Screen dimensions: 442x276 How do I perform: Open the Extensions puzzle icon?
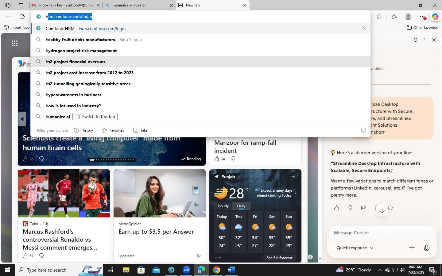point(379,17)
